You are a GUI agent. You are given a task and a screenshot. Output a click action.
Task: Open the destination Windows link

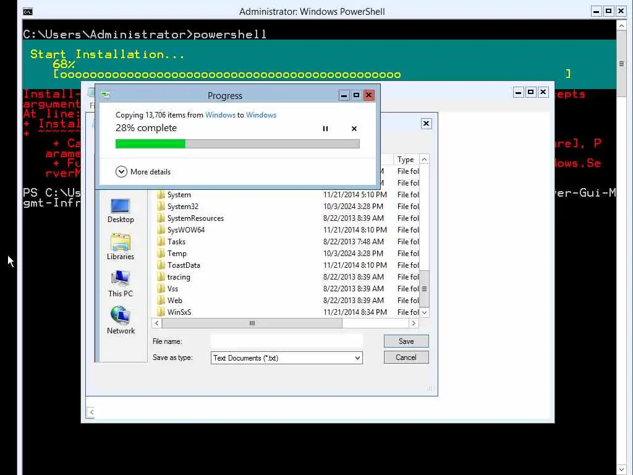coord(261,114)
